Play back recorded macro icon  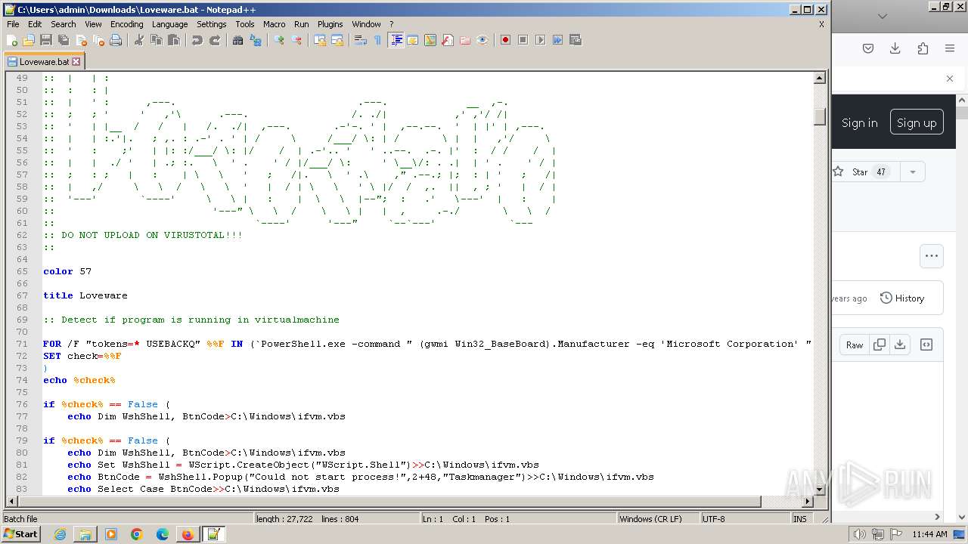[540, 40]
